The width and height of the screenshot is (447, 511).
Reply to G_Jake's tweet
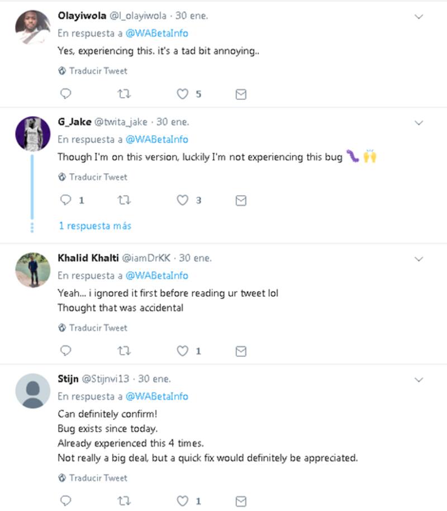pyautogui.click(x=65, y=200)
